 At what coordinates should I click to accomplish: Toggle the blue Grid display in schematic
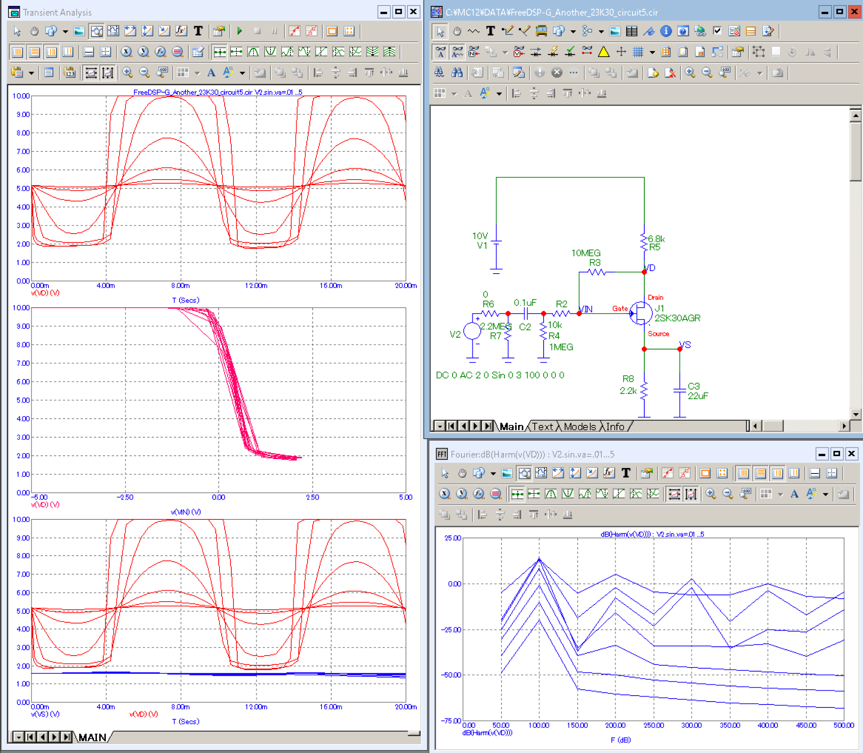638,52
